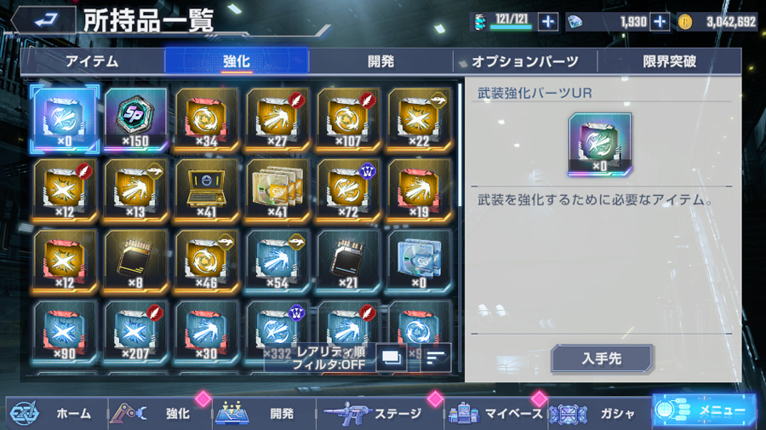Viewport: 766px width, 430px height.
Task: Click the 入手先 button
Action: (x=602, y=358)
